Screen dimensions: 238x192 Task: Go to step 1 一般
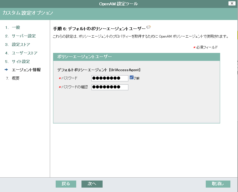pos(16,28)
